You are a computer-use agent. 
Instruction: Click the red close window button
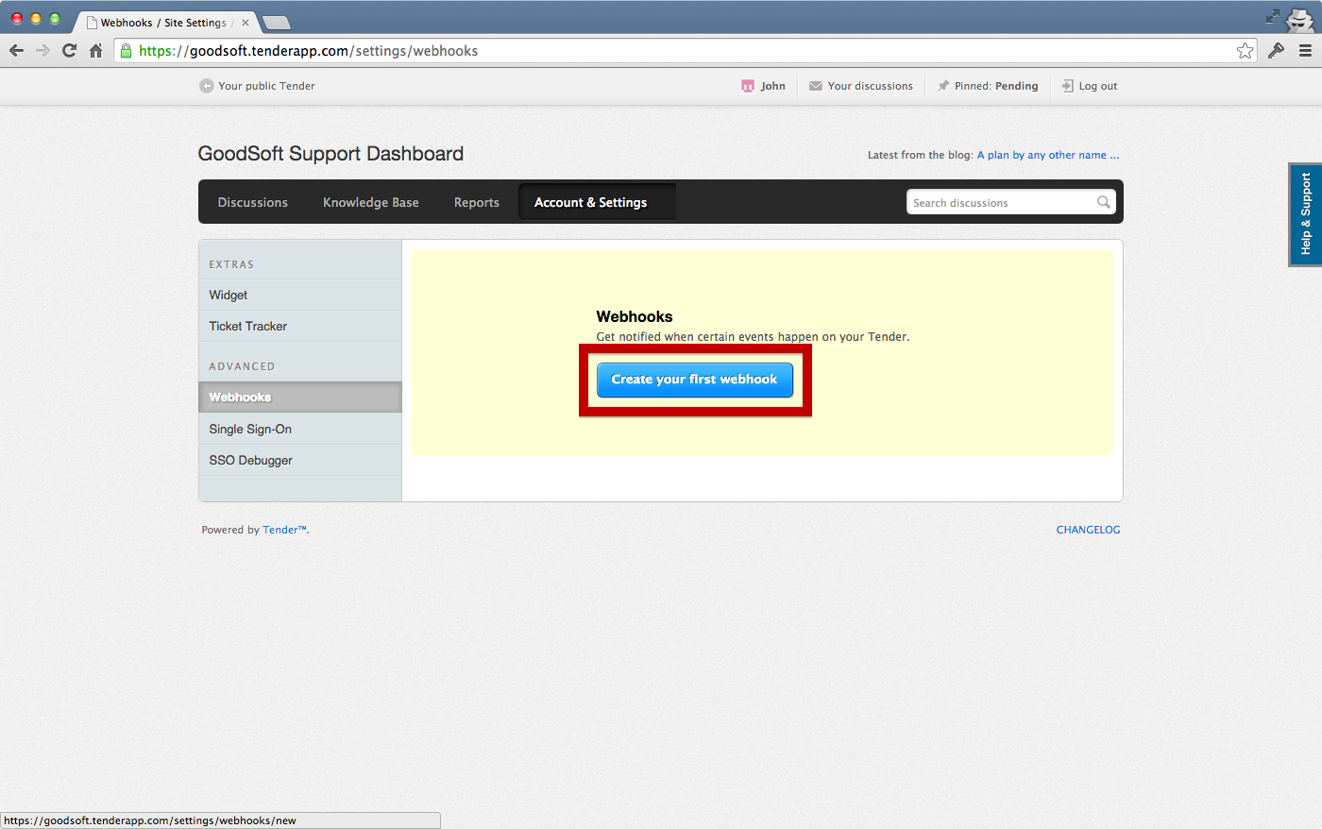click(x=17, y=18)
